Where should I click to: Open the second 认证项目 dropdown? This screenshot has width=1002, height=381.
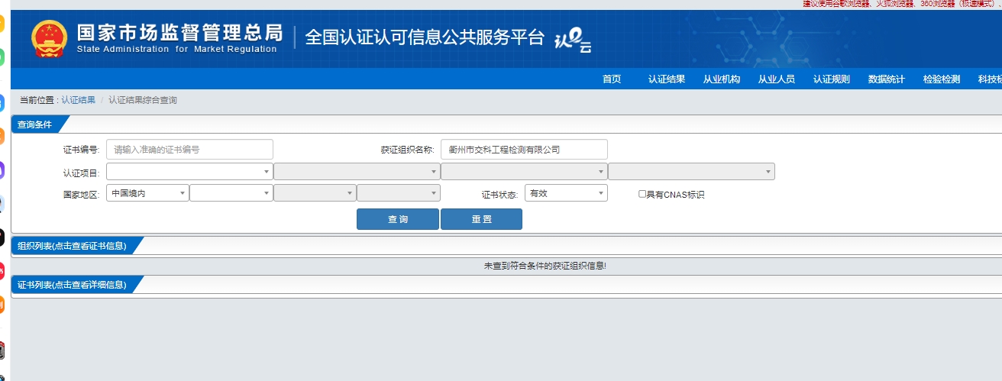(357, 172)
